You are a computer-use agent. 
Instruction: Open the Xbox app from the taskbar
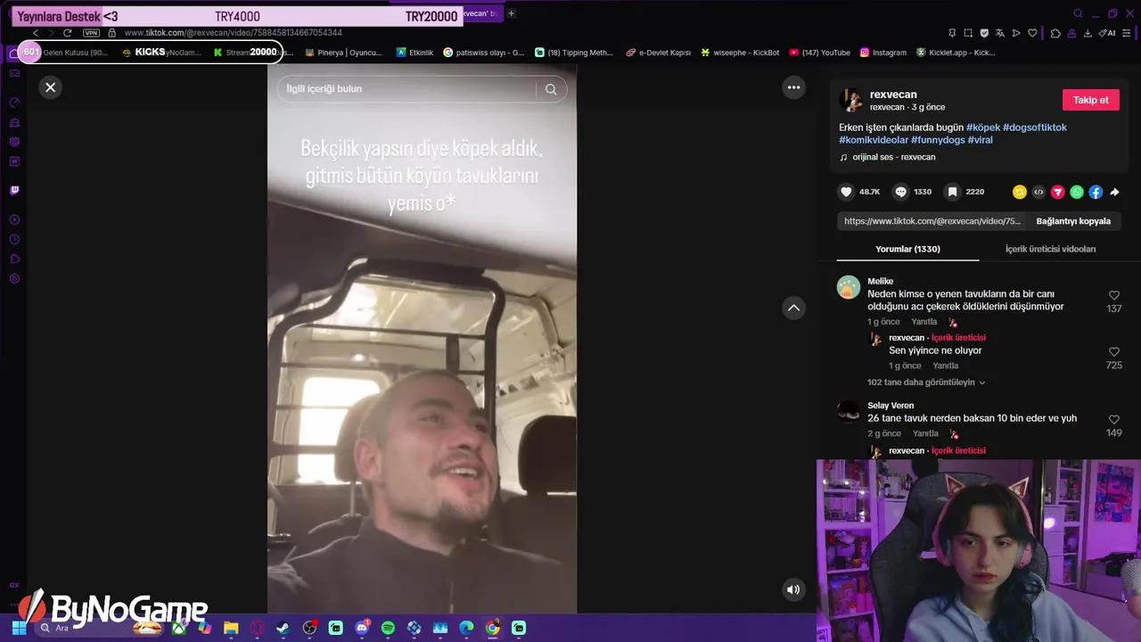179,628
